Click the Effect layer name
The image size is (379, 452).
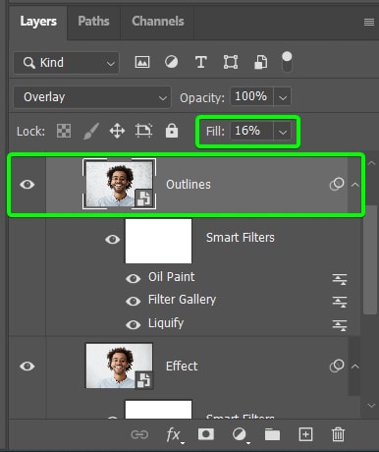(x=182, y=367)
